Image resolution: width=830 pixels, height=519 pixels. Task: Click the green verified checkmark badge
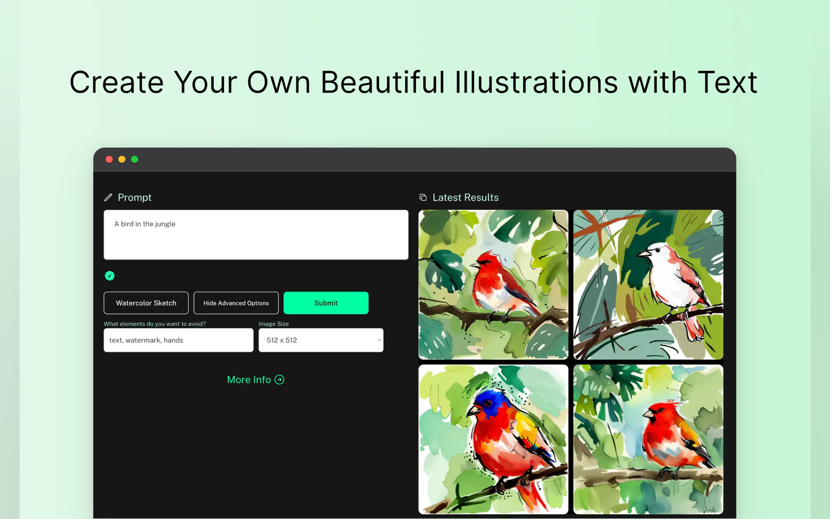[x=109, y=276]
